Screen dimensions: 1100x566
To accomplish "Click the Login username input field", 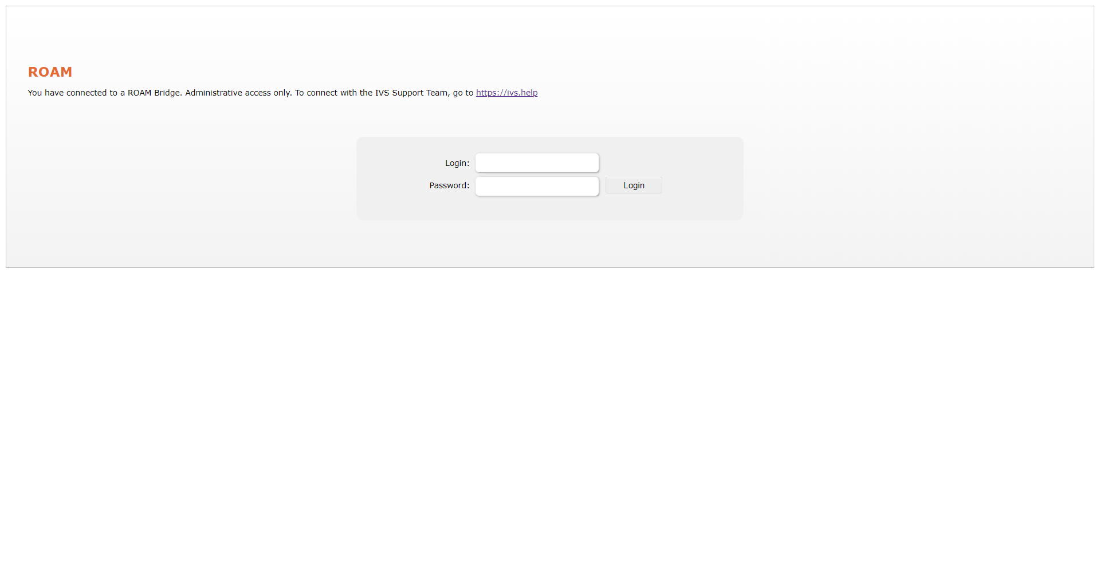I will pos(537,163).
